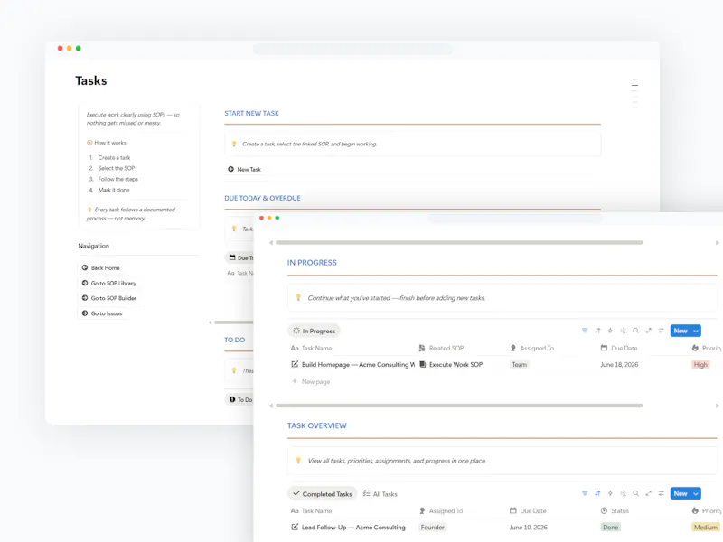Viewport: 723px width, 542px height.
Task: Click New button in Task Overview toolbar
Action: (x=681, y=493)
